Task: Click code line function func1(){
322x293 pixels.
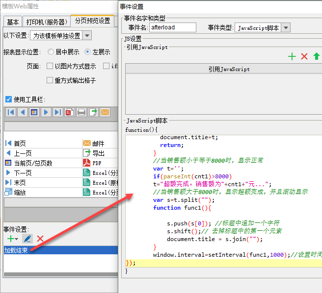Action: (x=182, y=208)
